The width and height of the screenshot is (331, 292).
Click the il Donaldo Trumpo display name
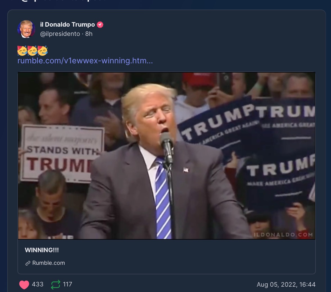[67, 24]
